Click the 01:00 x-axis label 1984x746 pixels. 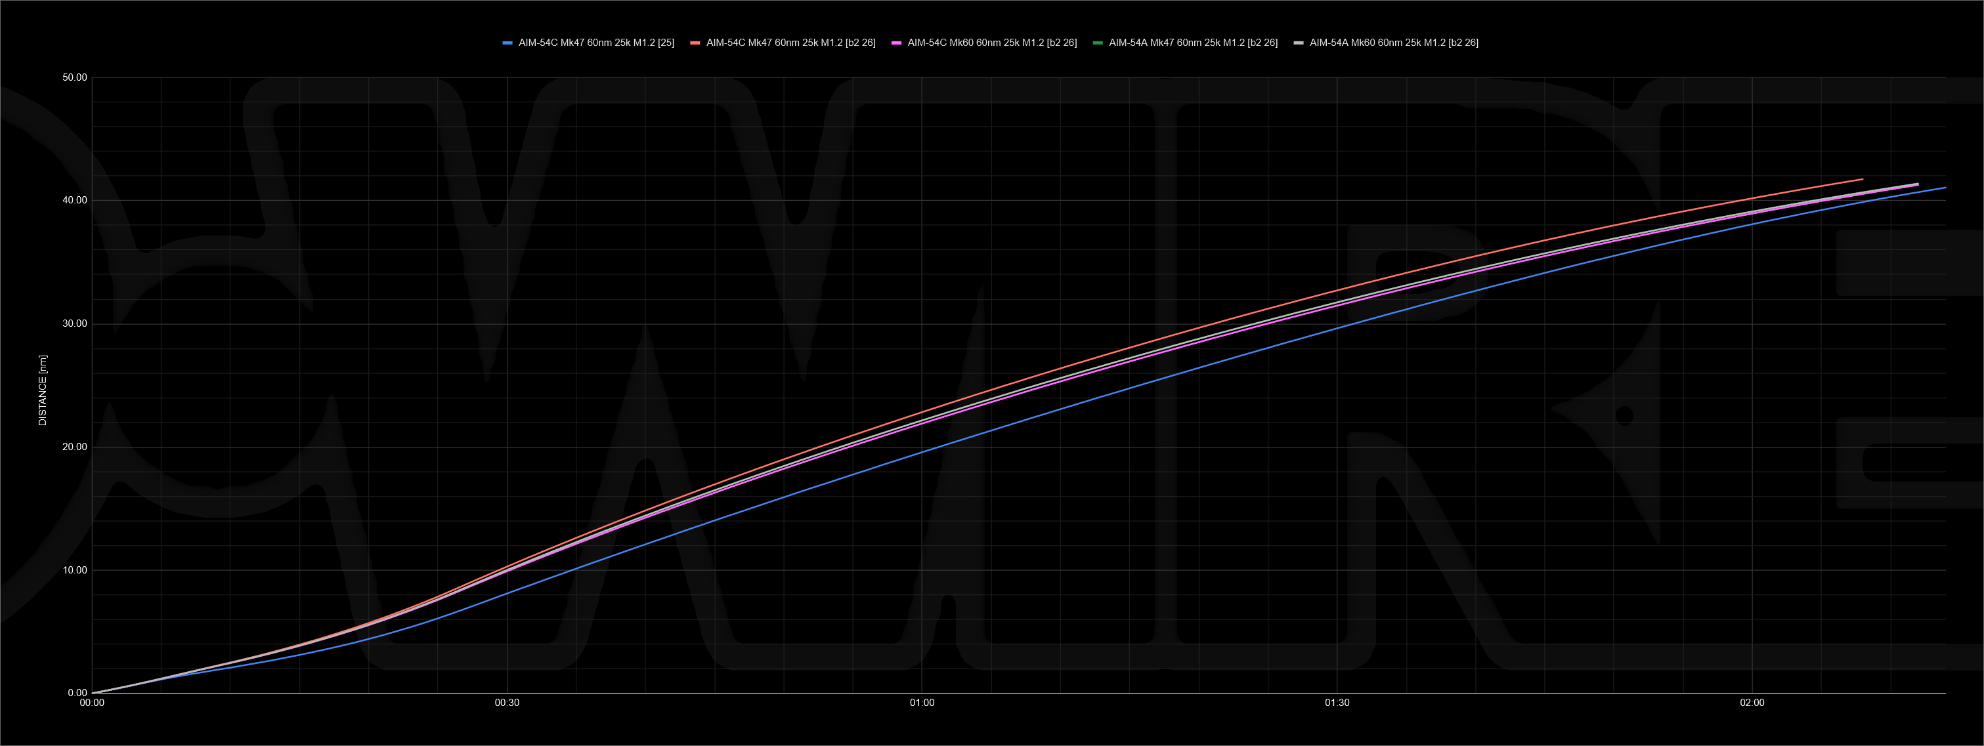922,703
